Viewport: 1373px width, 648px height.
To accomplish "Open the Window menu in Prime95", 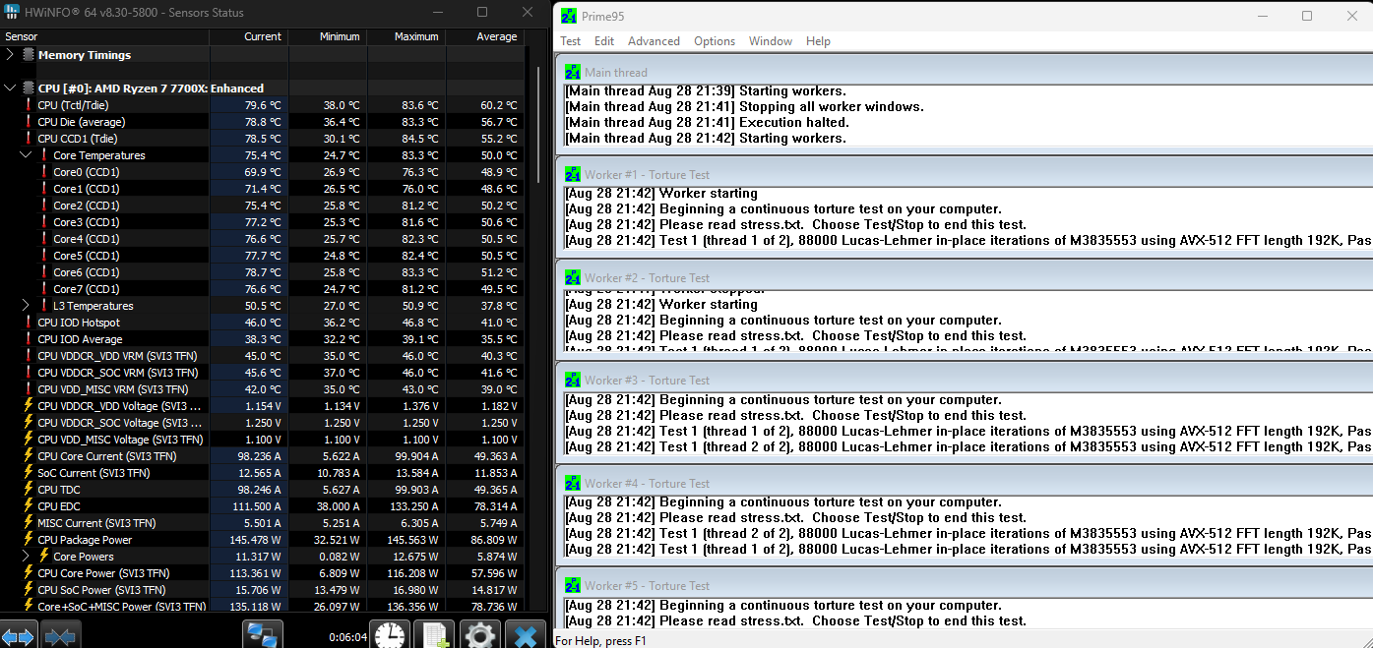I will coord(771,41).
